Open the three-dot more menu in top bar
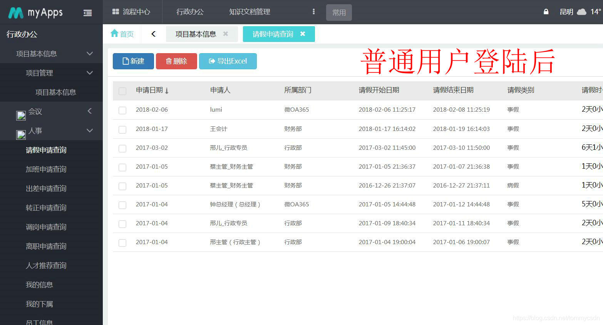Image resolution: width=603 pixels, height=325 pixels. [x=314, y=12]
